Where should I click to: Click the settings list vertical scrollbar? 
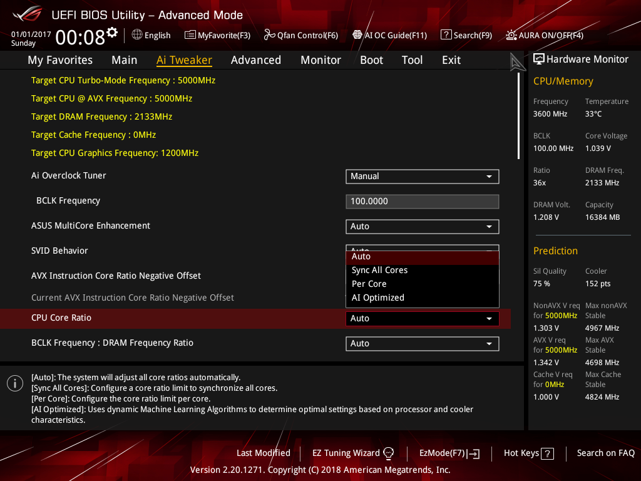(518, 116)
